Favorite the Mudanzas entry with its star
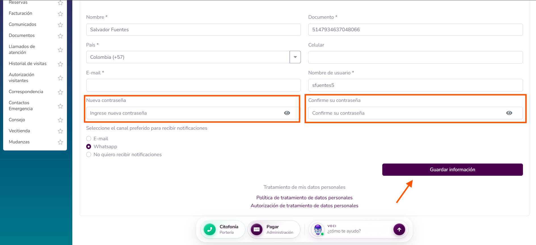 pyautogui.click(x=60, y=142)
